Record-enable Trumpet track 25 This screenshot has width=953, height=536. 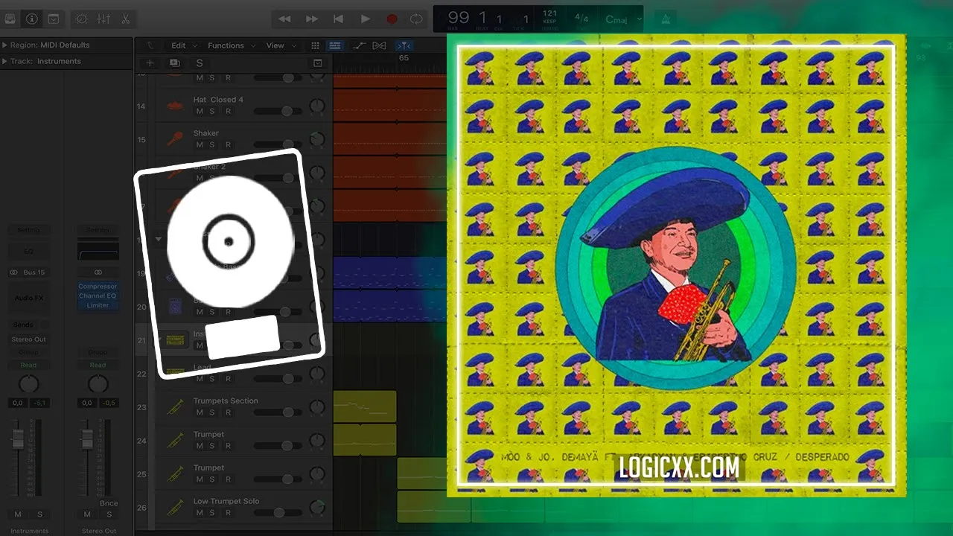[228, 479]
